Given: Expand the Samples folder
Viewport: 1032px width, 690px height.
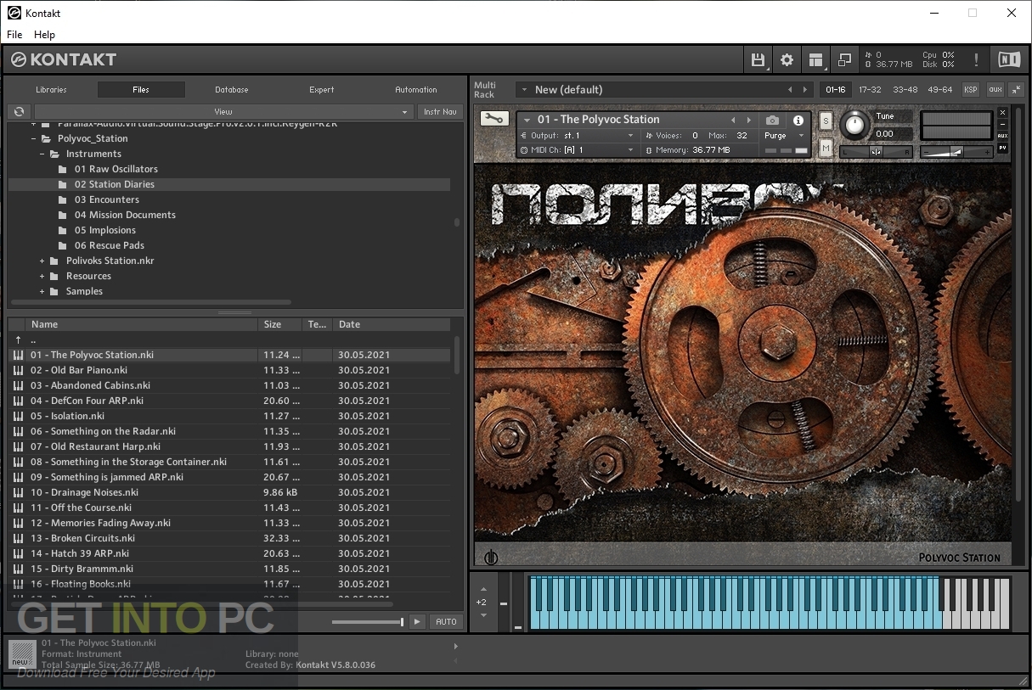Looking at the screenshot, I should [x=42, y=291].
